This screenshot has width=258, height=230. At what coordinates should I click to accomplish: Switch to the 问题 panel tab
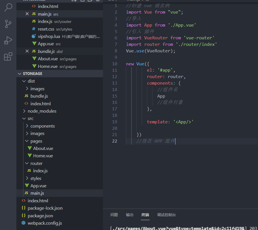tap(114, 215)
